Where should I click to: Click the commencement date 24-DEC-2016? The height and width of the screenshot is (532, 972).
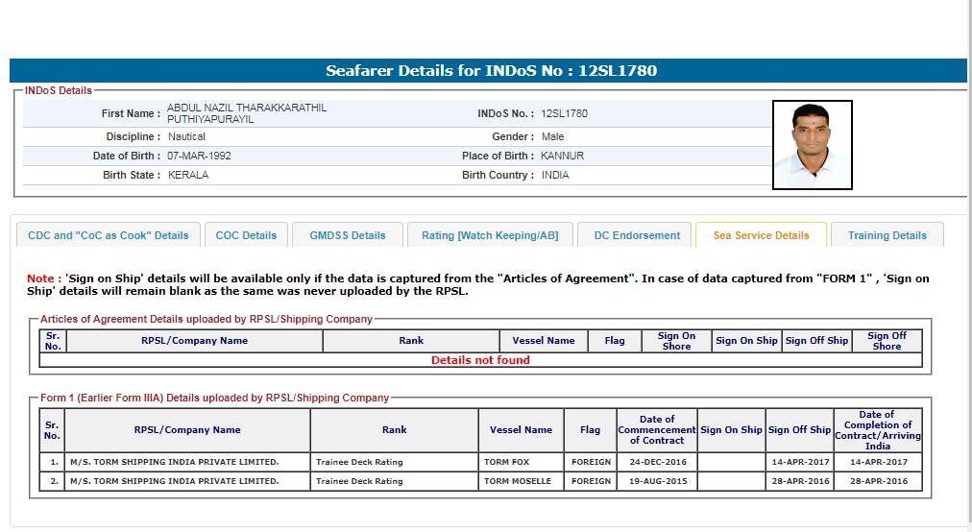(x=657, y=462)
